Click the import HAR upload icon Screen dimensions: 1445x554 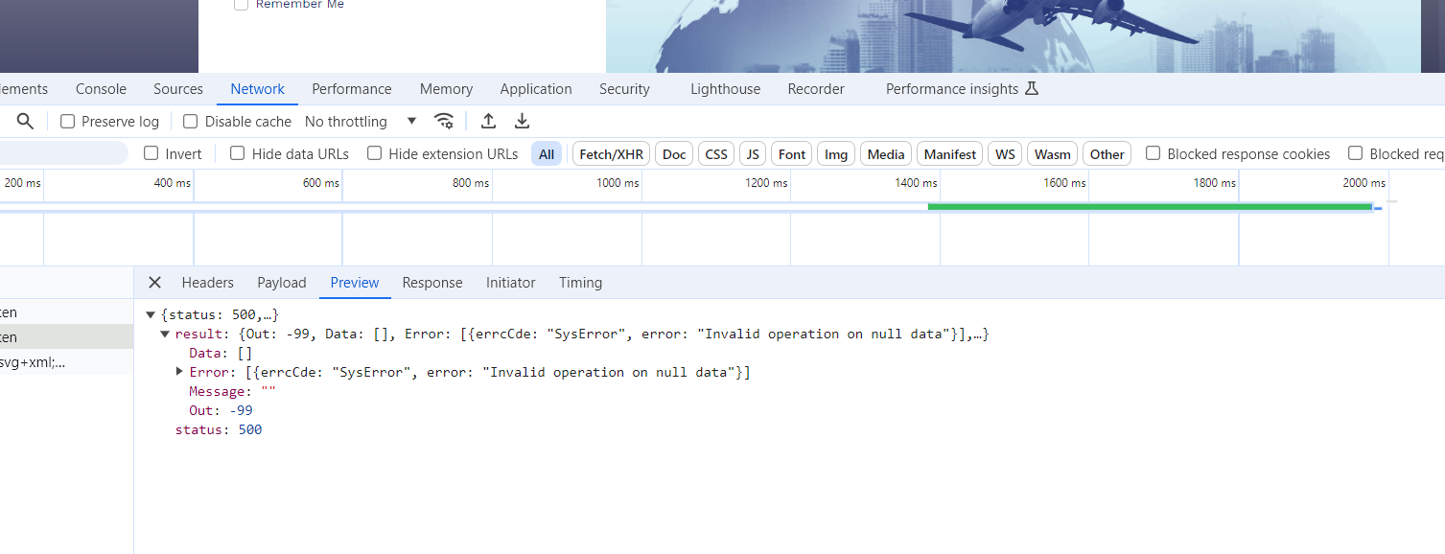pos(488,121)
